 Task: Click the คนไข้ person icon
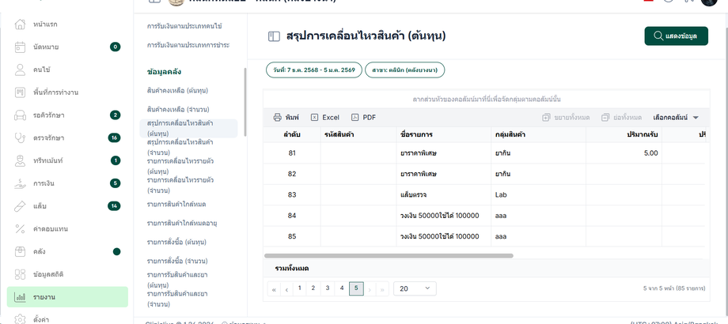pos(20,70)
